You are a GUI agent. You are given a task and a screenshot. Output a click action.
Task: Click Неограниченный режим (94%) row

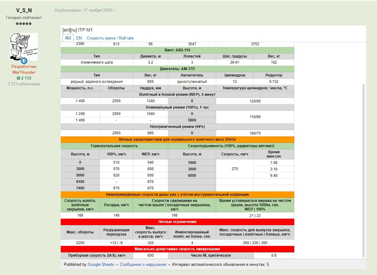(177, 127)
